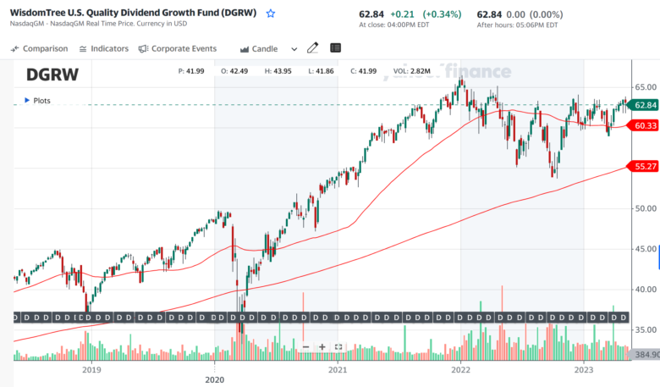Click the VOL: 2.82M readout
The image size is (660, 387).
[412, 71]
